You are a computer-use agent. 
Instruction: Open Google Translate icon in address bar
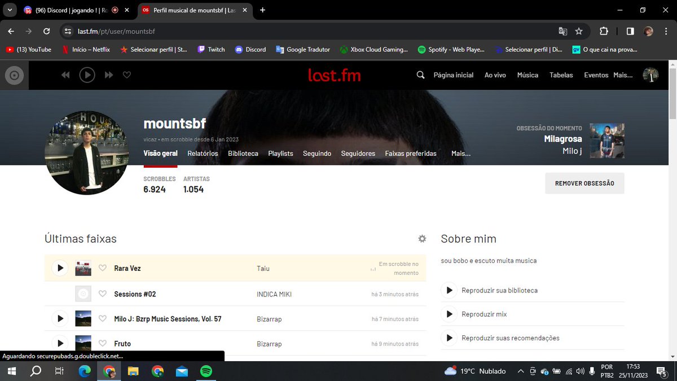(x=562, y=31)
